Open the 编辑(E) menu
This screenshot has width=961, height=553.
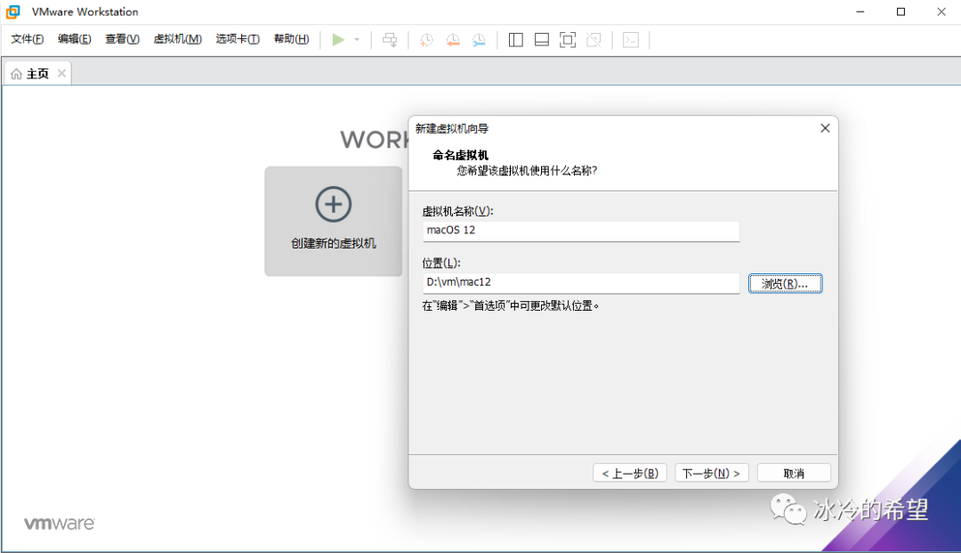pyautogui.click(x=74, y=39)
